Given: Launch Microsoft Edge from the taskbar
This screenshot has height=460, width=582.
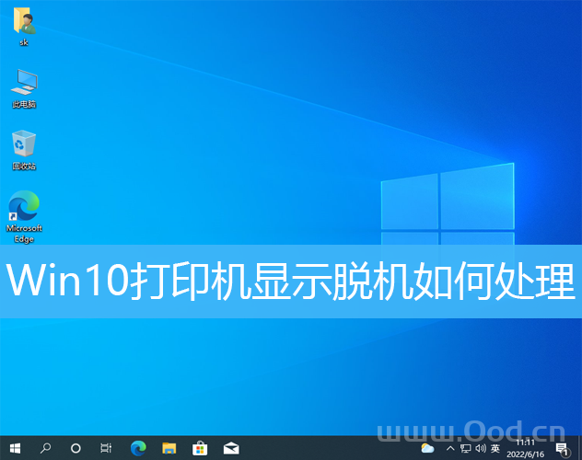Looking at the screenshot, I should [138, 448].
